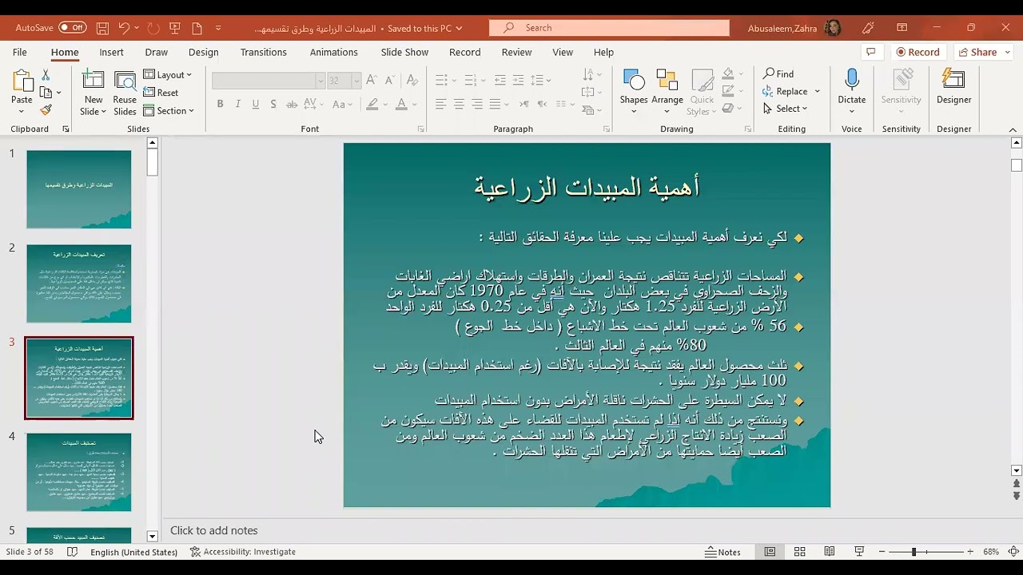Click the Record button at top right
Viewport: 1023px width, 575px height.
(918, 52)
